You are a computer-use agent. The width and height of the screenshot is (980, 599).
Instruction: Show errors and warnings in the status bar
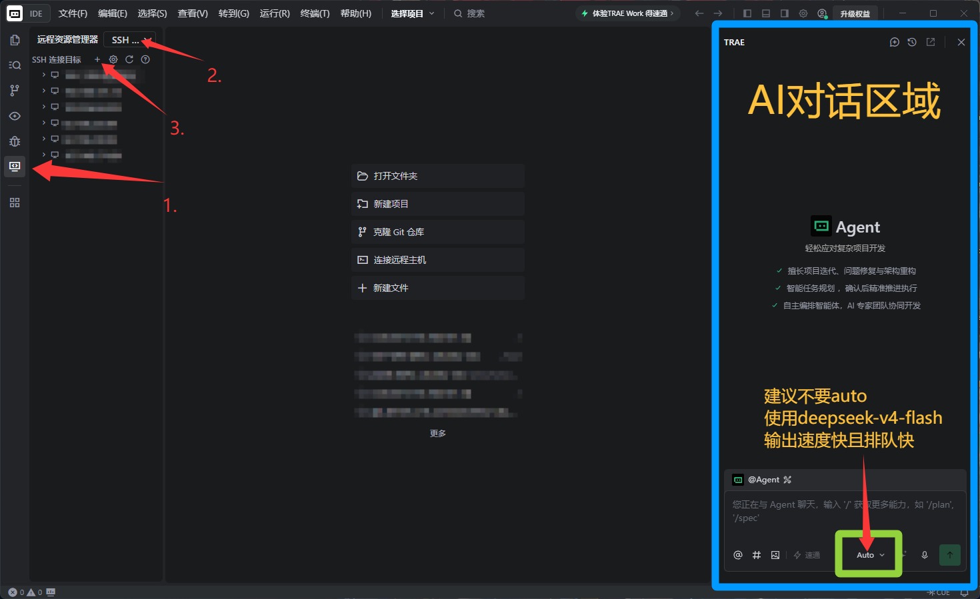pyautogui.click(x=25, y=592)
